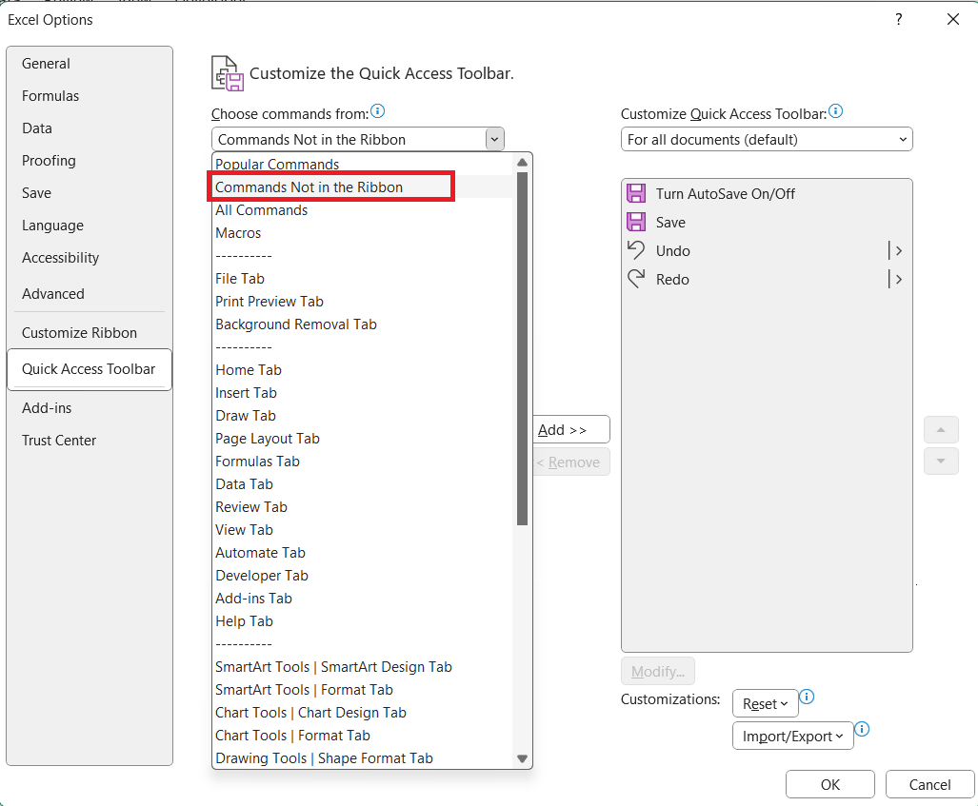Select the Save icon in the toolbar list
The height and width of the screenshot is (806, 978).
[635, 222]
